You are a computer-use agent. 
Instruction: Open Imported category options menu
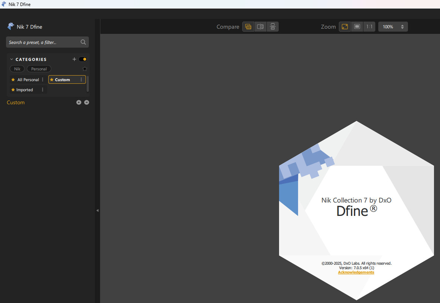tap(43, 90)
